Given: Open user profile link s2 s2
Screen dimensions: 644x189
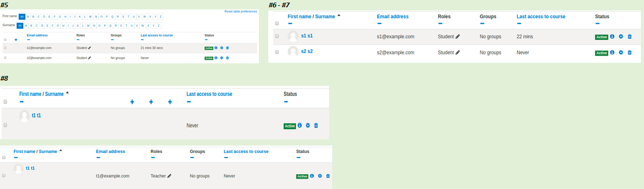Looking at the screenshot, I should [x=307, y=51].
